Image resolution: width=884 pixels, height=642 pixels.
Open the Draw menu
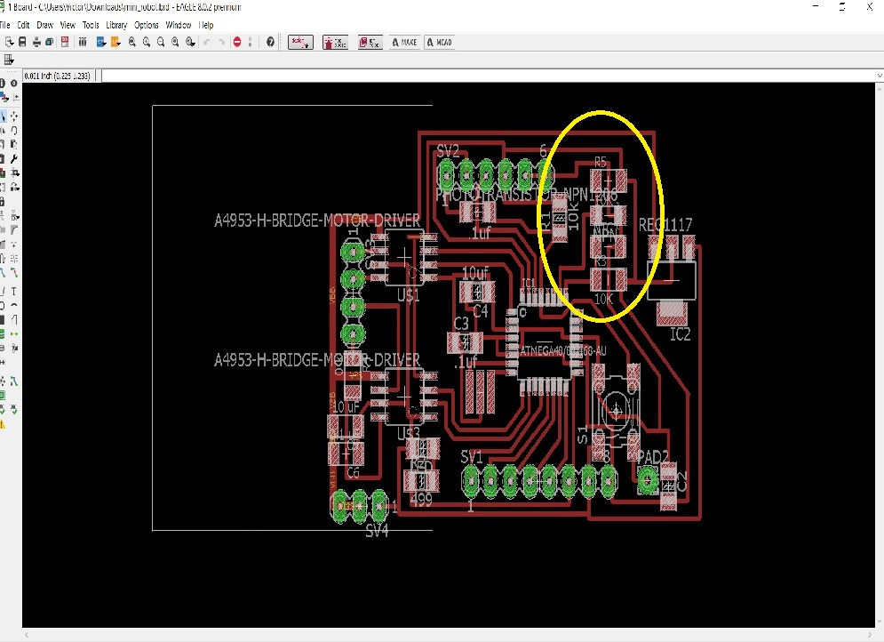click(44, 25)
